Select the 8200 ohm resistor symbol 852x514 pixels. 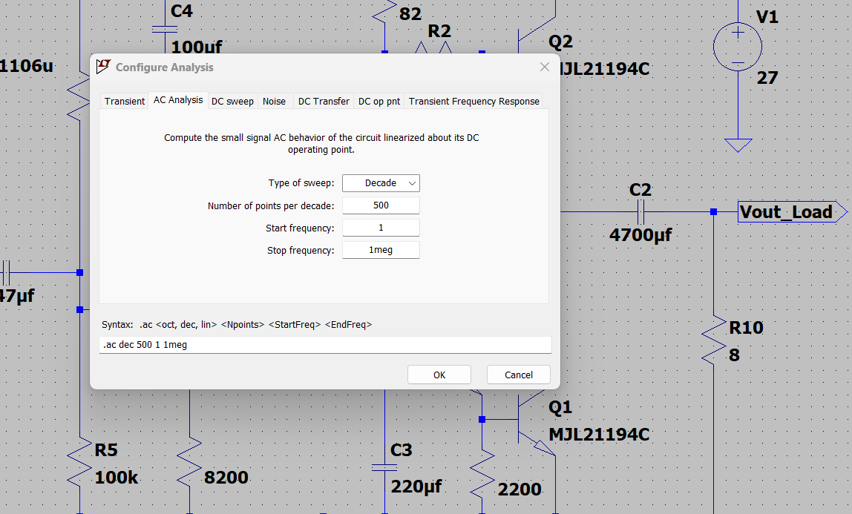click(x=190, y=461)
